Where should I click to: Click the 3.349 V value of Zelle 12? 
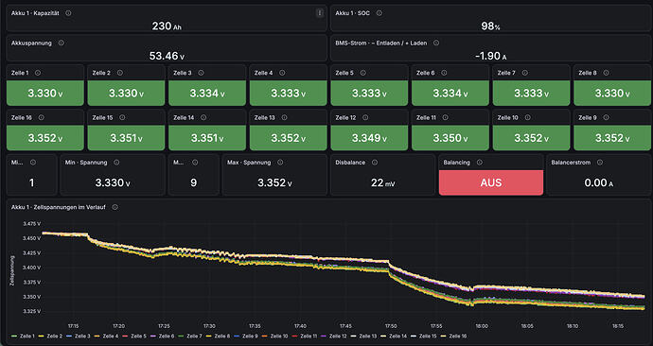click(x=369, y=138)
